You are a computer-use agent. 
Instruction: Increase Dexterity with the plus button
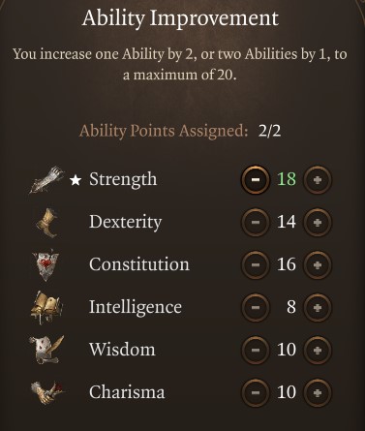[x=318, y=222]
